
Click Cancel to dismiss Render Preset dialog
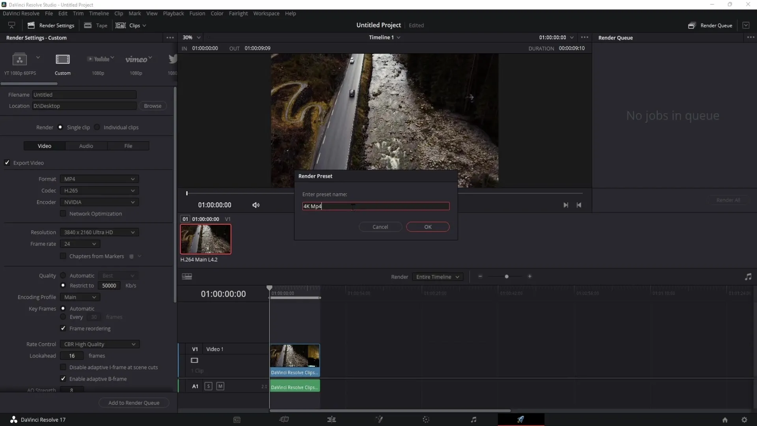pos(380,227)
